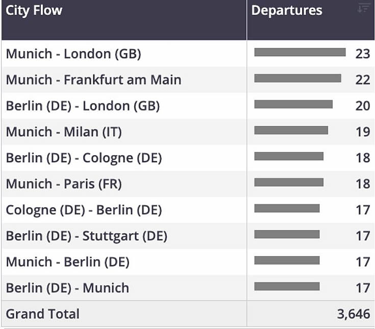Click the departures value 23
The image size is (375, 329).
[x=363, y=53]
